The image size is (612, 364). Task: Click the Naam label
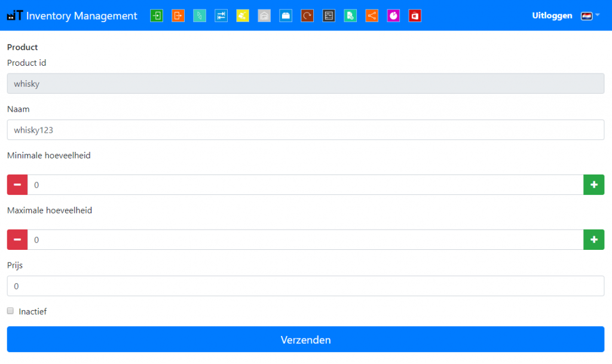click(x=19, y=109)
